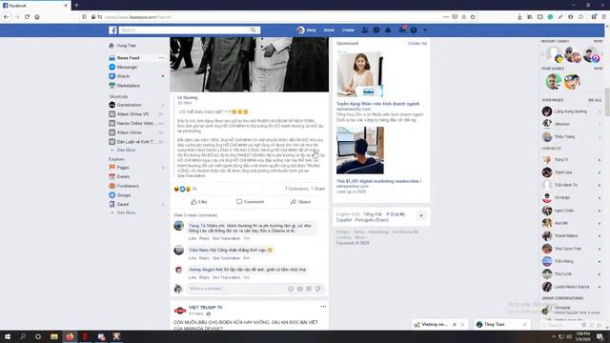Open VIET TRUMP TV post options ellipsis

tap(323, 307)
